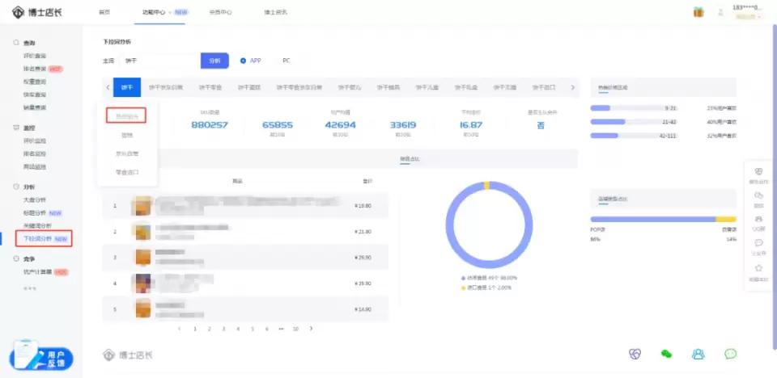Go to previous page in pagination
The width and height of the screenshot is (777, 378).
coord(180,329)
